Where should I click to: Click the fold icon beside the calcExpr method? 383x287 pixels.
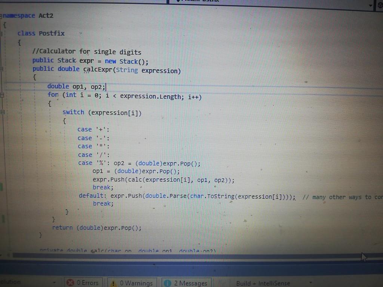click(x=1, y=68)
